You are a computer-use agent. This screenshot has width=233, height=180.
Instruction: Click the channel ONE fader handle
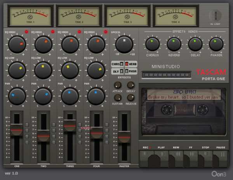click(x=17, y=130)
